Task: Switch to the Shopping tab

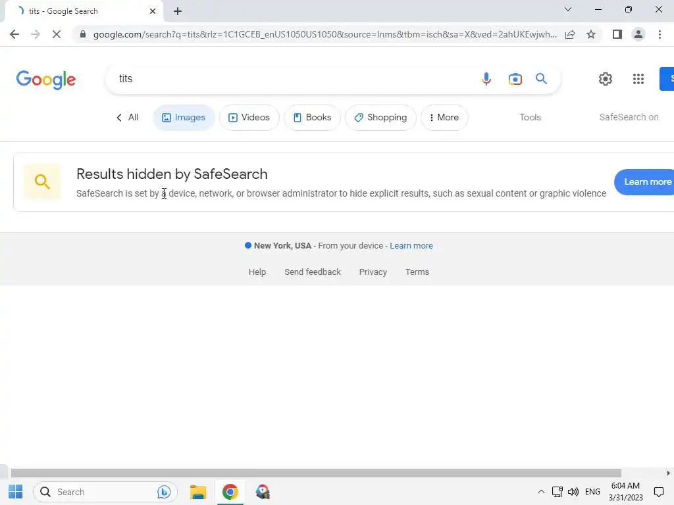Action: [380, 117]
